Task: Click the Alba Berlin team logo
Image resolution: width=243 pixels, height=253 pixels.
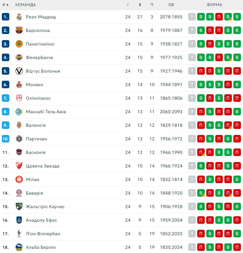Action: [x=19, y=247]
